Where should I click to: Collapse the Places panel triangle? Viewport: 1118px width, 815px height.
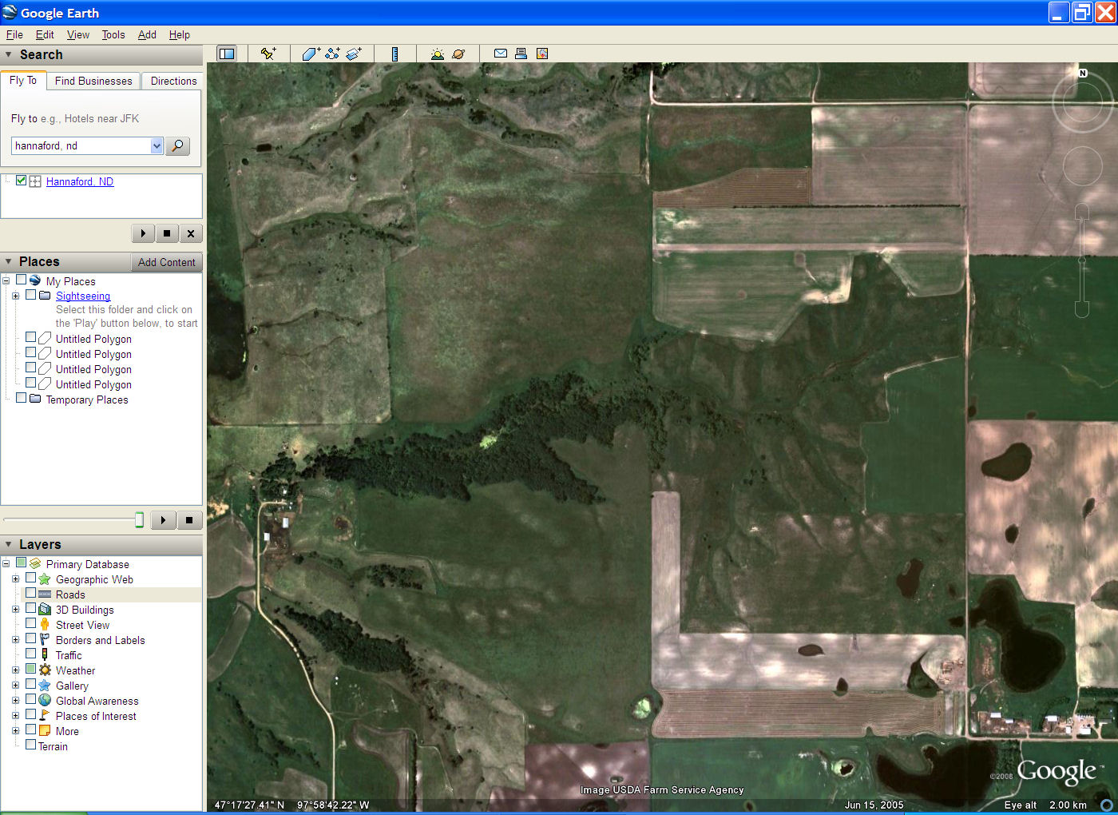(9, 261)
